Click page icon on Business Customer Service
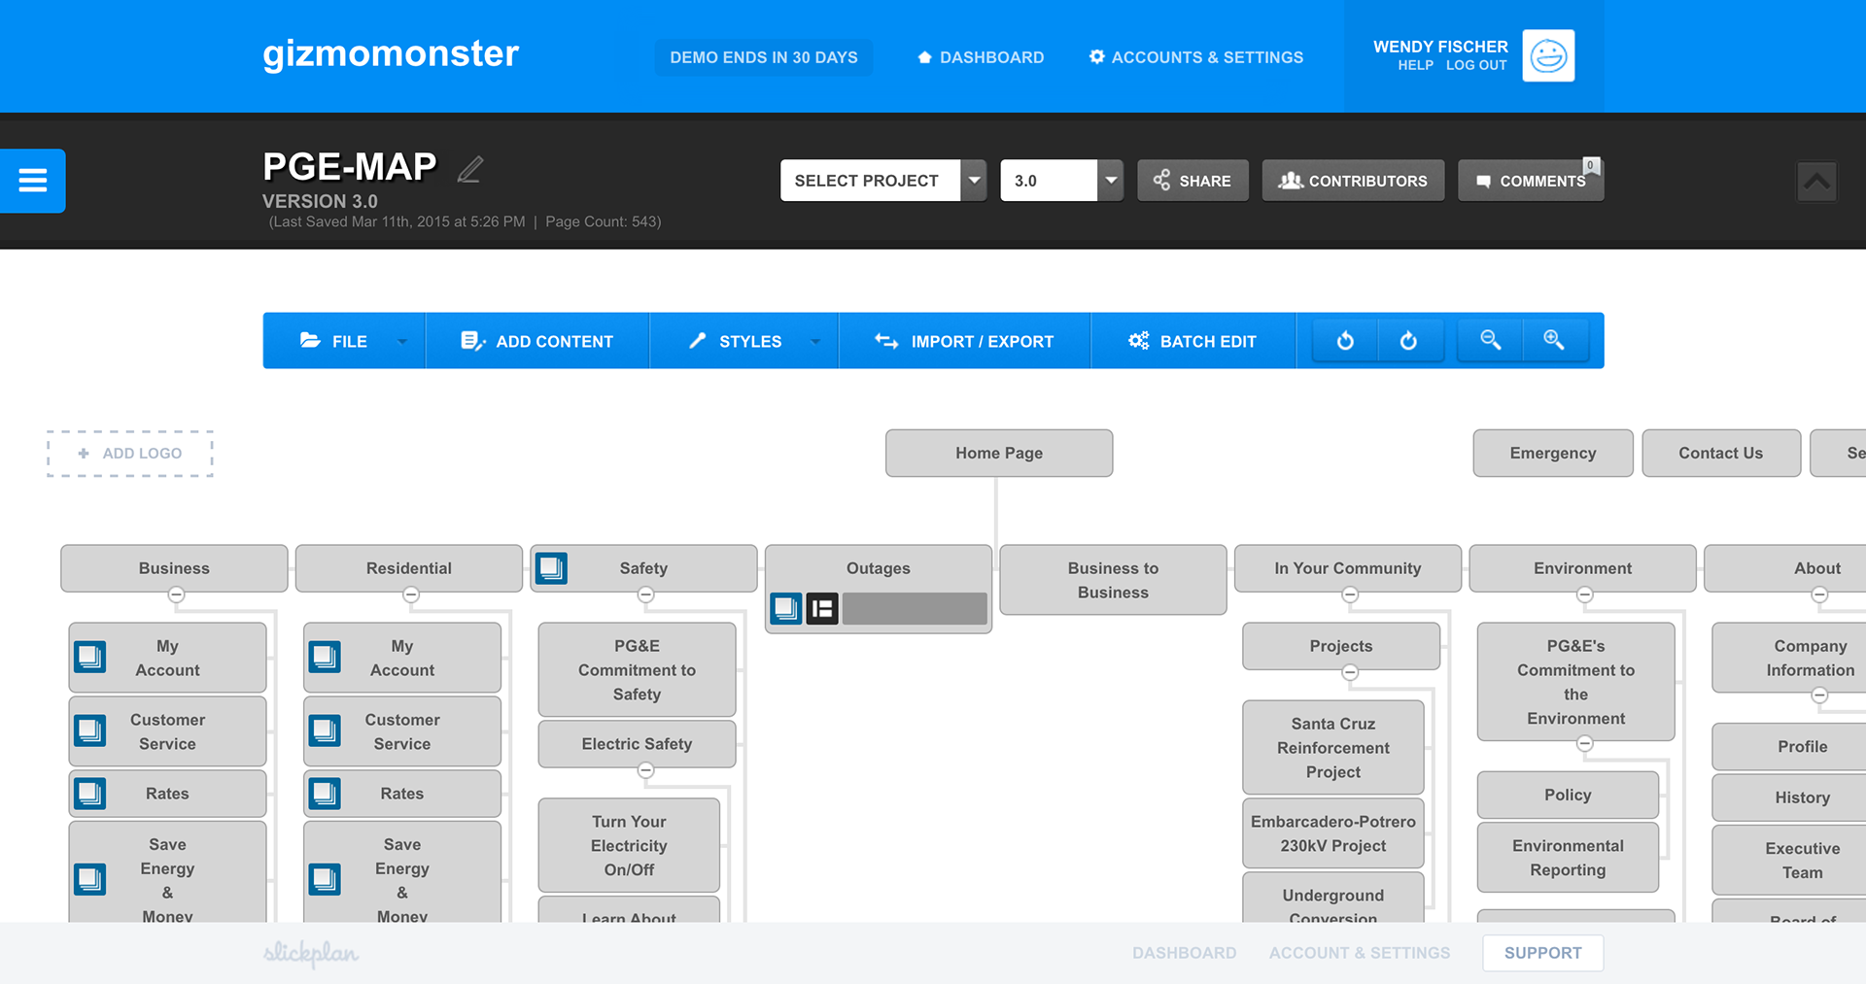 point(90,730)
